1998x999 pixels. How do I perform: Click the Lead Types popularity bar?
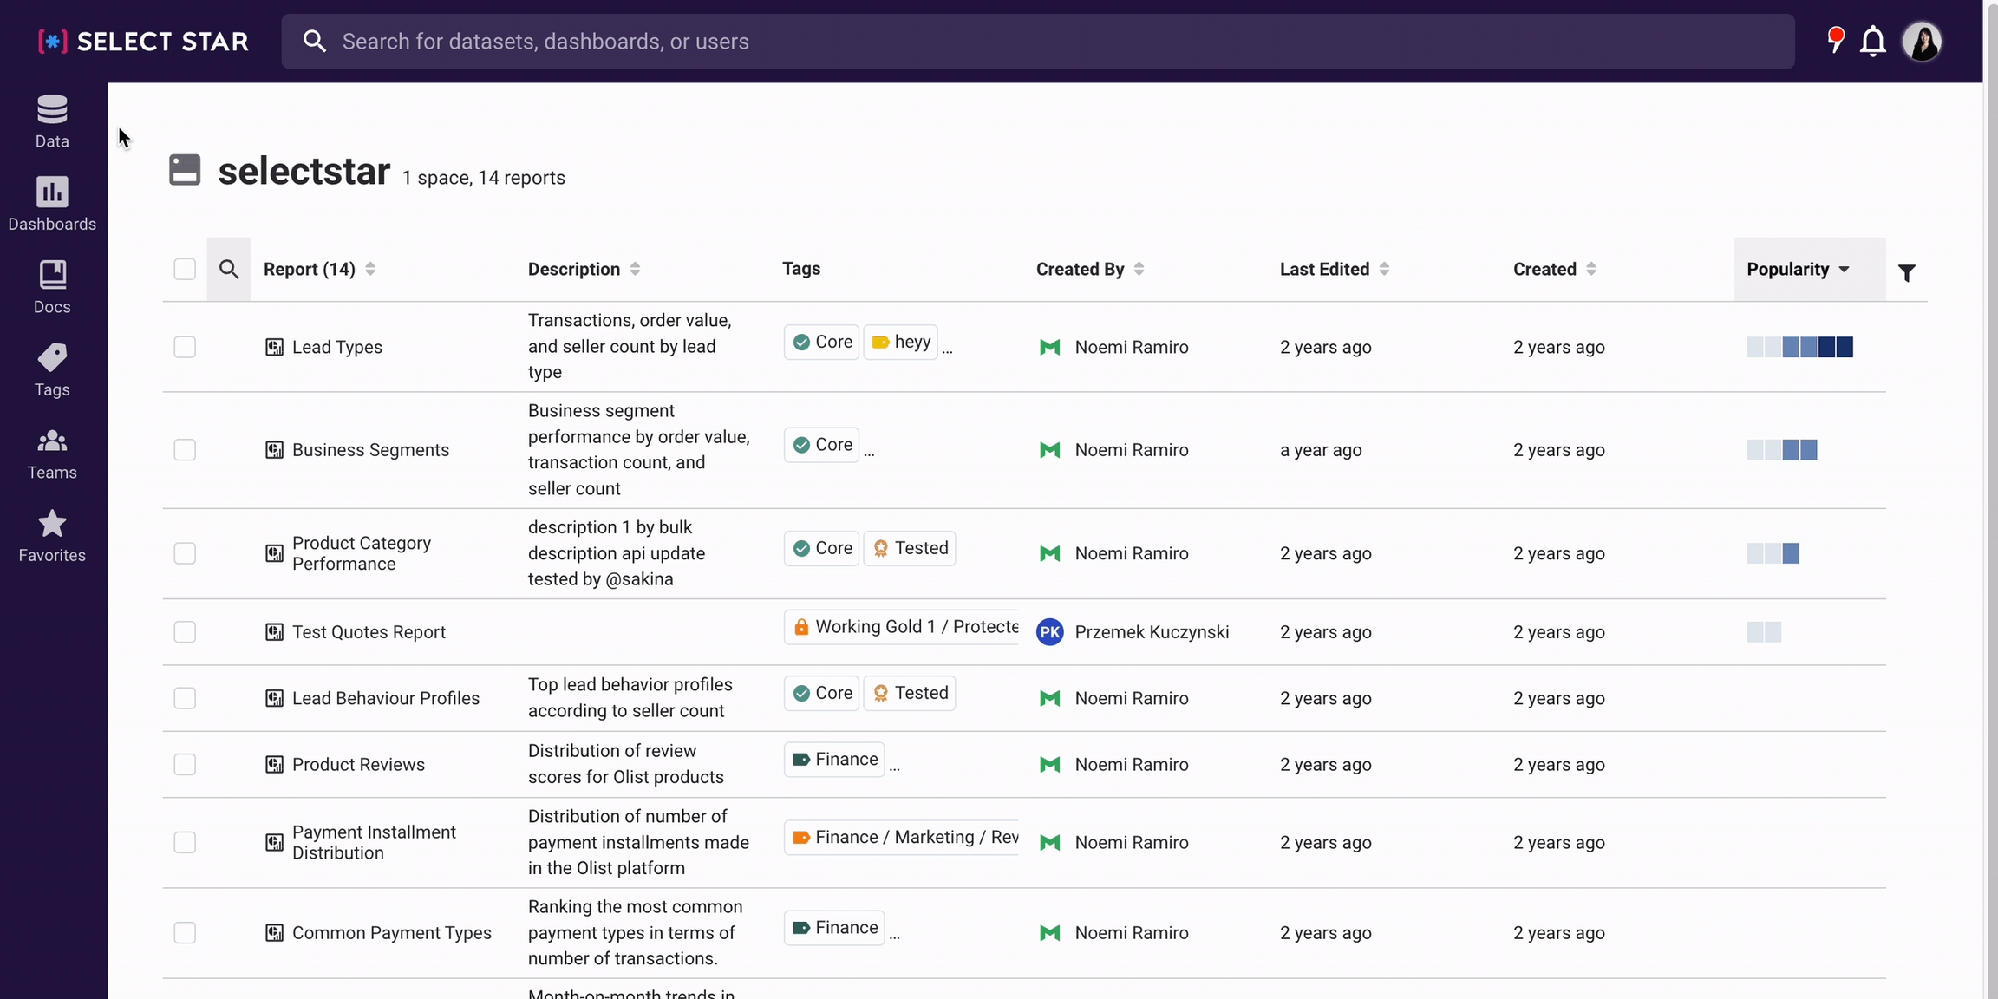pyautogui.click(x=1799, y=347)
